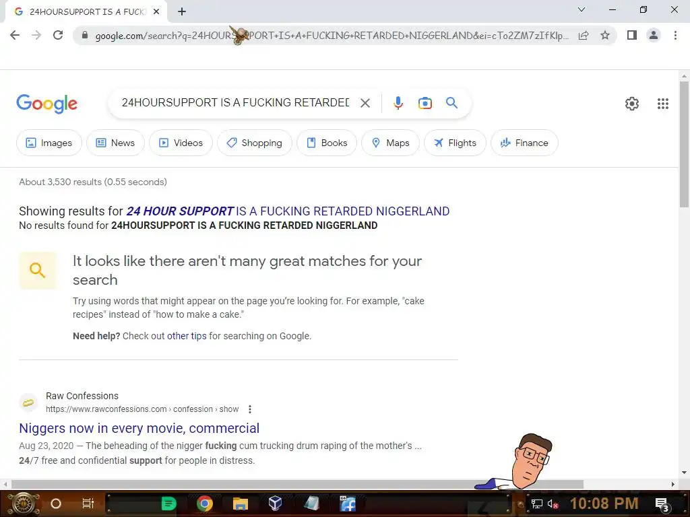Click the Chrome icon in the taskbar
The image size is (690, 517).
[x=205, y=504]
